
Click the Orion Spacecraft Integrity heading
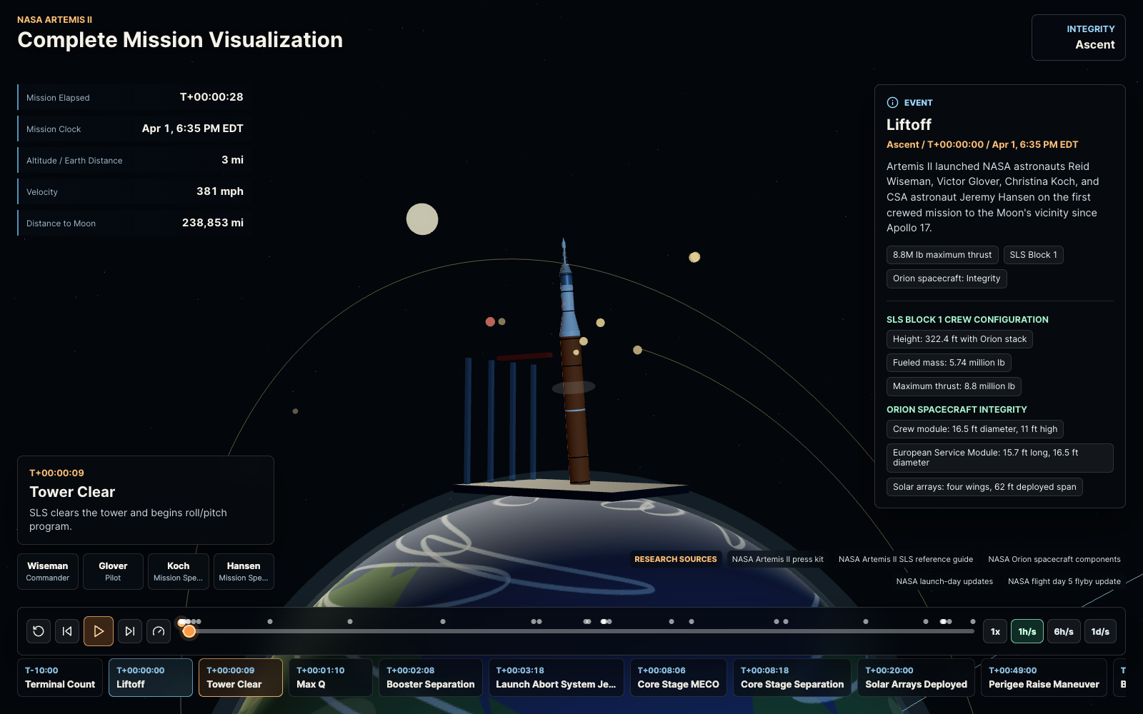pos(957,410)
